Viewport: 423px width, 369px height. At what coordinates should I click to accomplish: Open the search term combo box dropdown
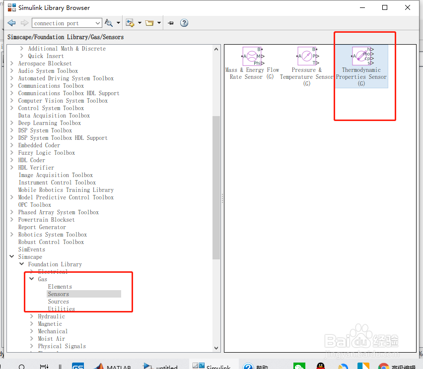click(98, 23)
